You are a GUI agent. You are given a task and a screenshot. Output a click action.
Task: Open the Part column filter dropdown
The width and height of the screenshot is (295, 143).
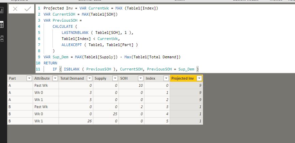(x=29, y=78)
